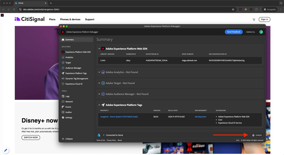284x155 pixels.
Task: Click the Sign in button
Action: click(264, 19)
